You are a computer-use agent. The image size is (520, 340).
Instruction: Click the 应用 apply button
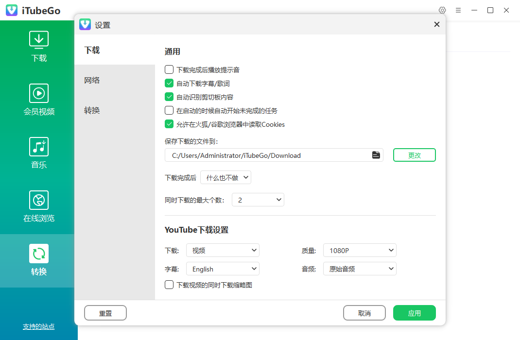[x=414, y=312]
